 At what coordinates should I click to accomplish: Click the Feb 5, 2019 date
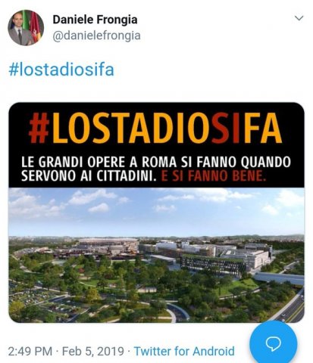click(93, 351)
